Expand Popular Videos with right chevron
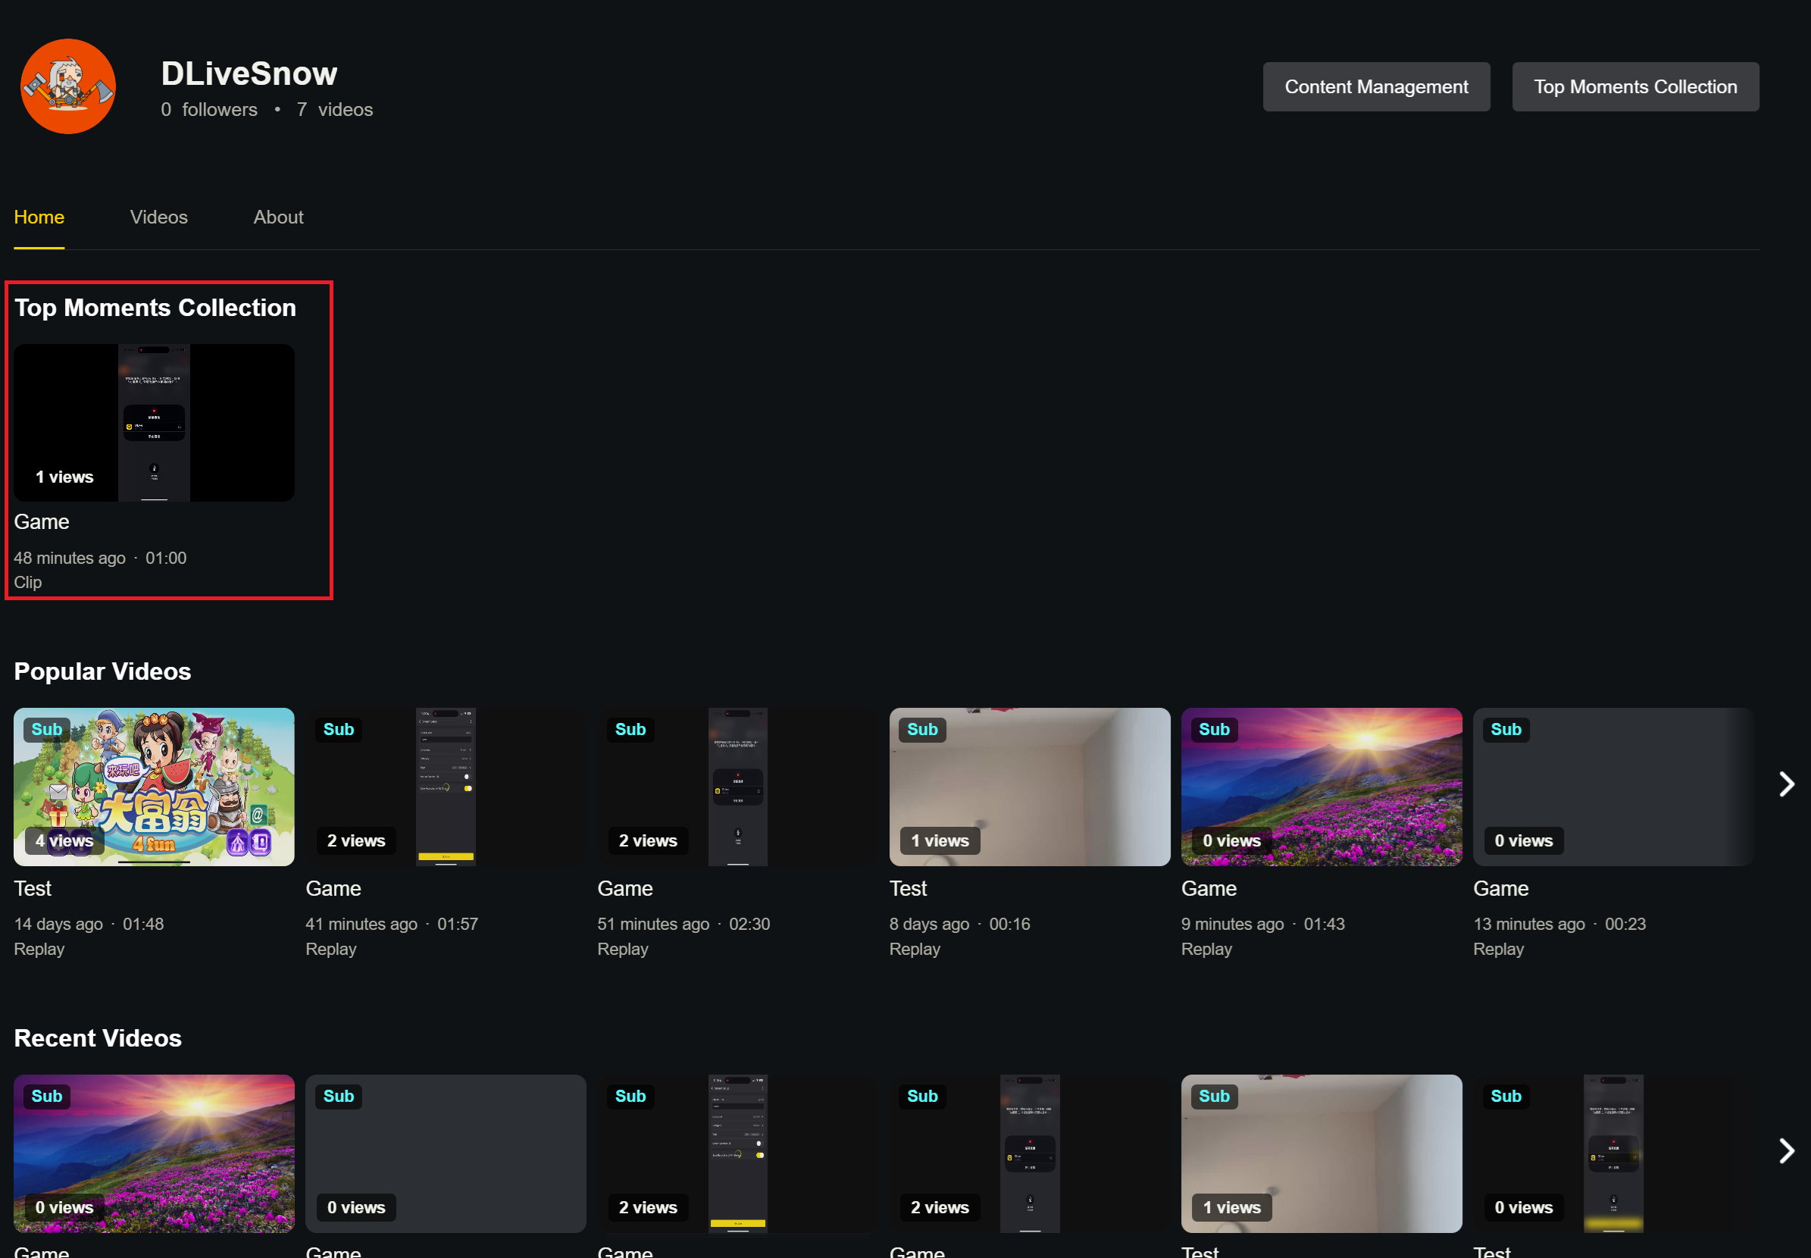 coord(1787,784)
